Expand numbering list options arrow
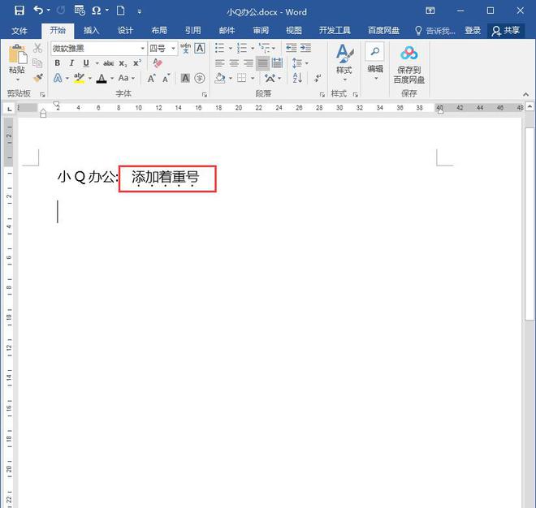Image resolution: width=536 pixels, height=508 pixels. 253,49
